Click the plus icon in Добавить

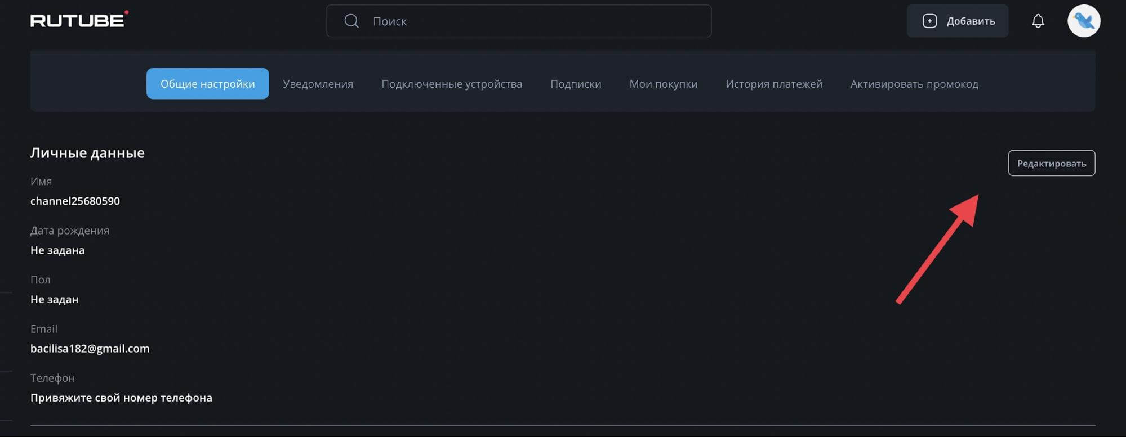click(x=929, y=21)
